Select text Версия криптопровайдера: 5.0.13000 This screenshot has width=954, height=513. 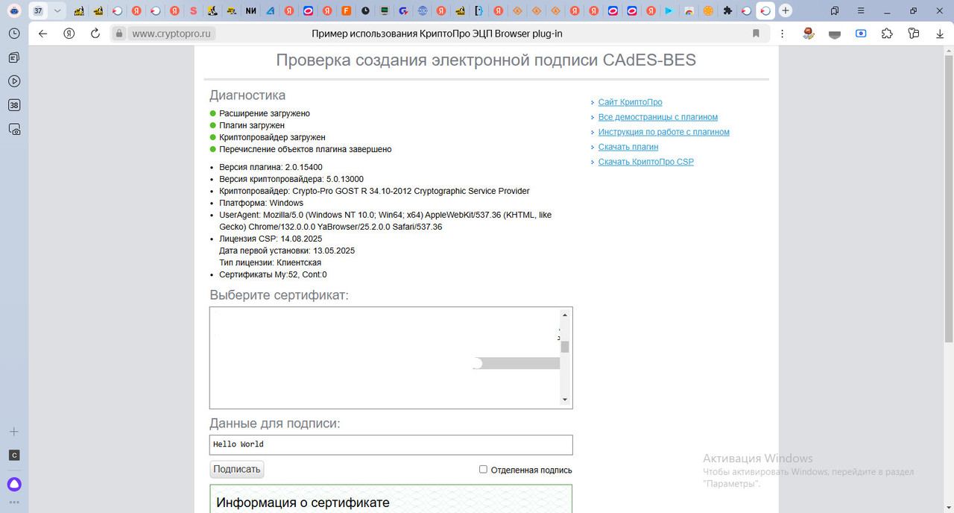pos(291,179)
